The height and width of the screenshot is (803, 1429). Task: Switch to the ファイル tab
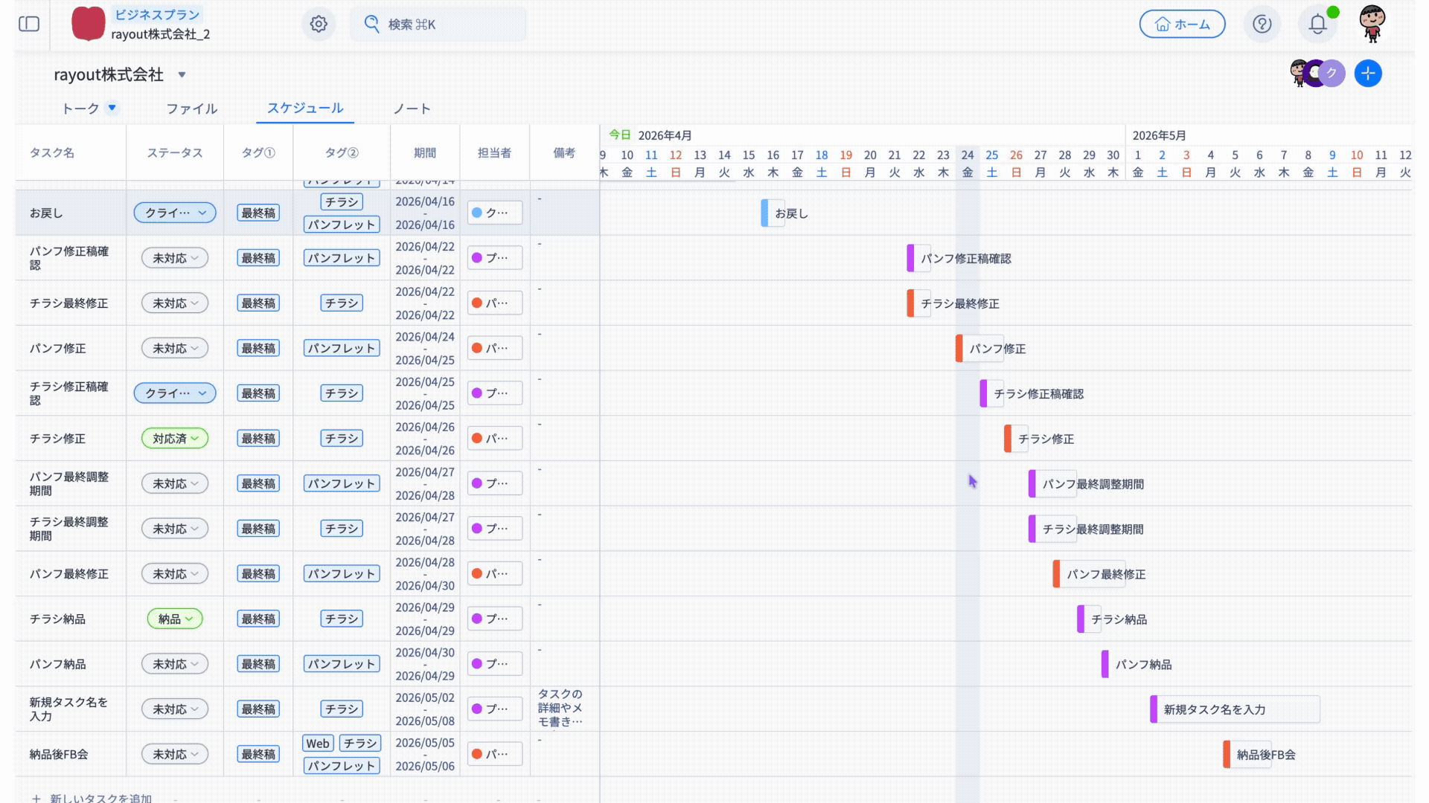pos(191,109)
